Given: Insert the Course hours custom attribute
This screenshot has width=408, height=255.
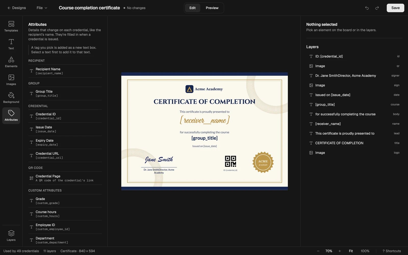Looking at the screenshot, I should (65, 214).
